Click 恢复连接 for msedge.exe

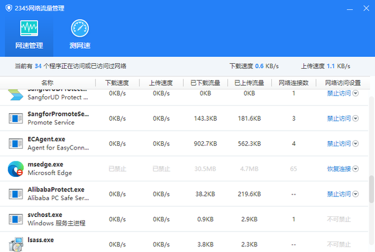[x=339, y=168]
